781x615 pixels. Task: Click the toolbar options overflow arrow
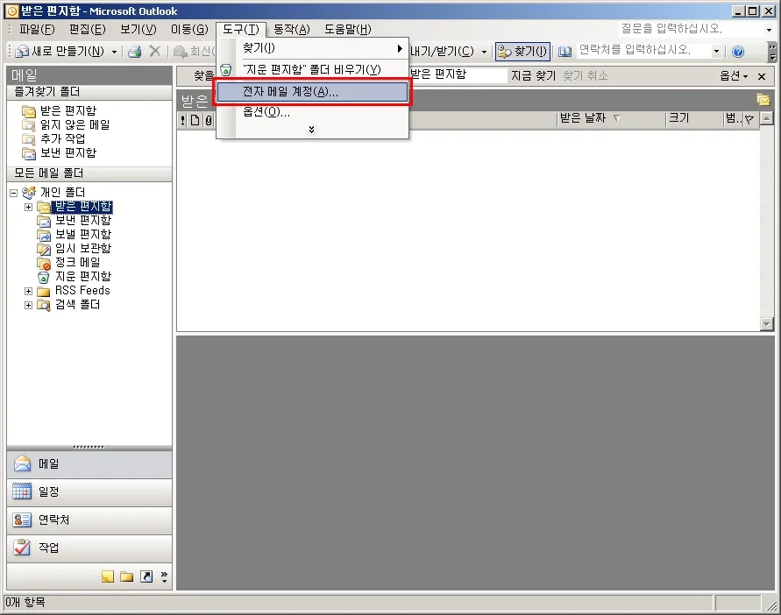coord(772,52)
